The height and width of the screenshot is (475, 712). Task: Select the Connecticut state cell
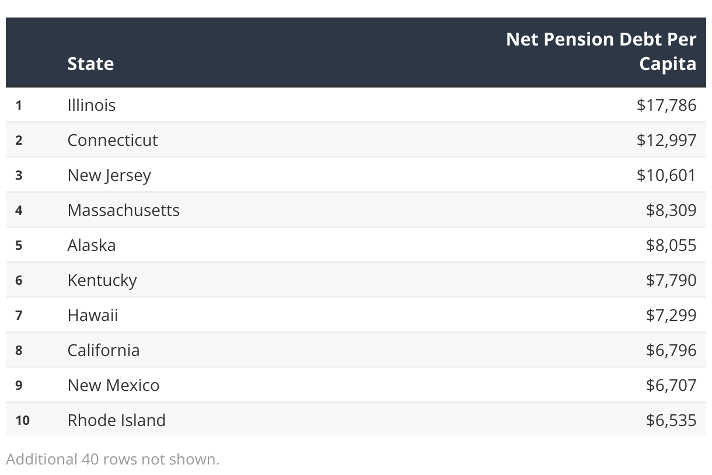tap(113, 140)
